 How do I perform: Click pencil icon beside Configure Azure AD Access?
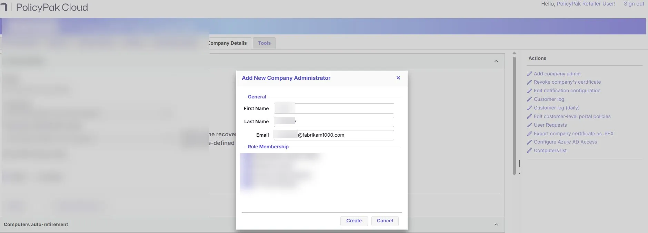(529, 142)
